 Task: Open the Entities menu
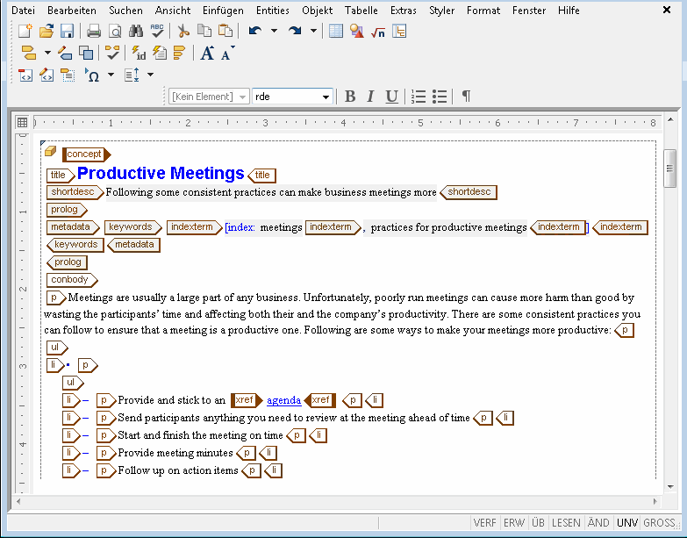(x=273, y=10)
